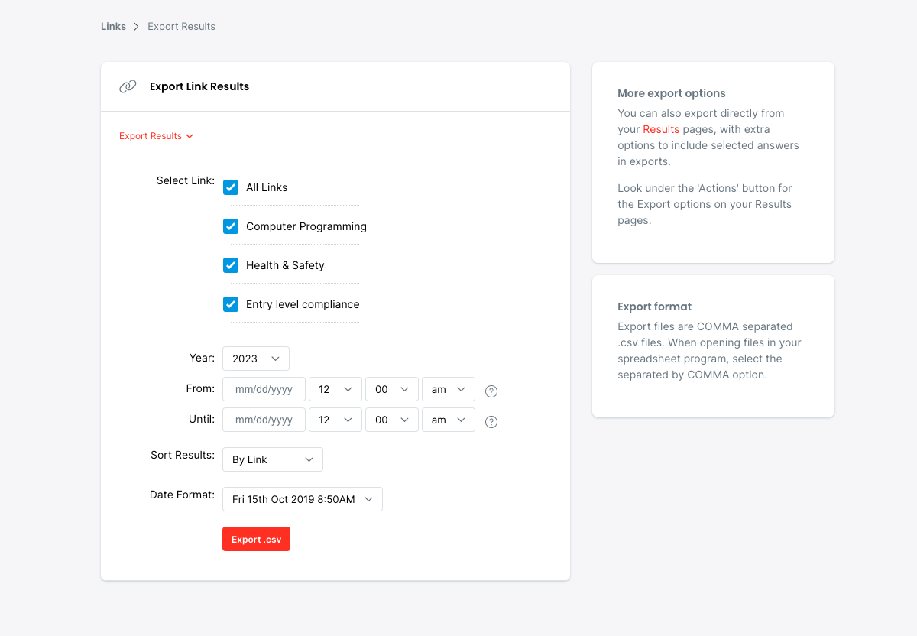This screenshot has width=917, height=636.
Task: Expand the Date Format dropdown
Action: pyautogui.click(x=303, y=499)
